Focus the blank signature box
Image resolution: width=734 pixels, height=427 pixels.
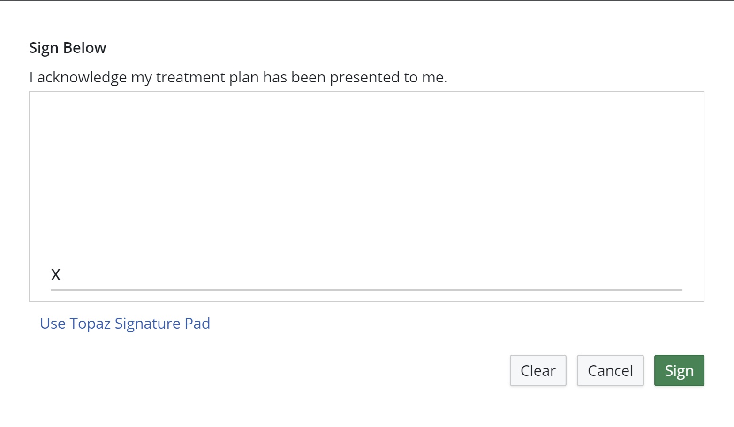(x=366, y=187)
